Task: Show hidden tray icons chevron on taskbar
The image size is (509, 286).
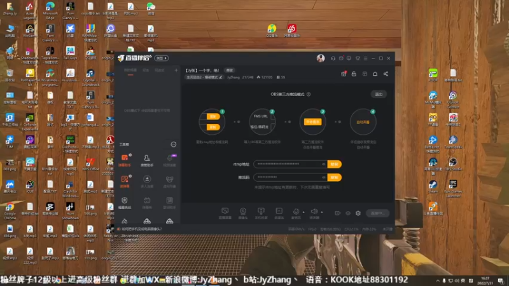Action: pyautogui.click(x=438, y=281)
